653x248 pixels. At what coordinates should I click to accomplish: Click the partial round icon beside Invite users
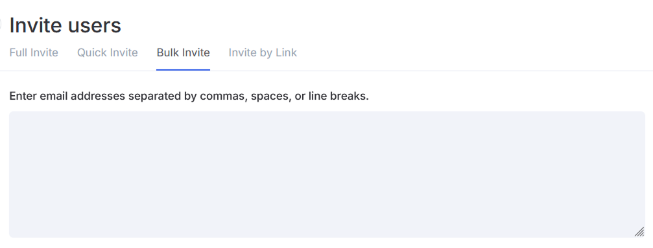click(1, 25)
